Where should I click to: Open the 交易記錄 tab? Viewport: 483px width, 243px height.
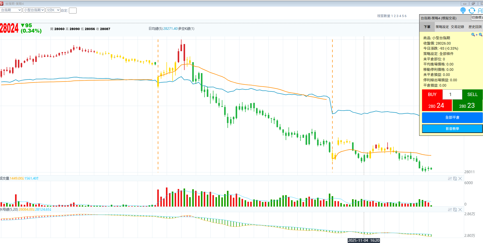click(x=457, y=27)
